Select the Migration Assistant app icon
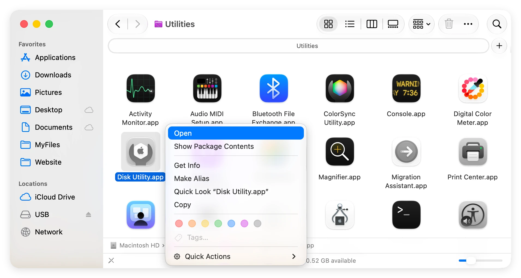This screenshot has width=521, height=278. (x=406, y=152)
